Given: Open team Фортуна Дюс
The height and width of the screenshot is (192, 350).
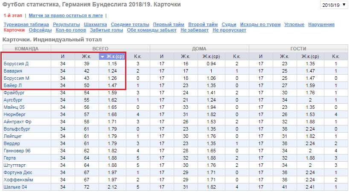Looking at the screenshot, I should (18, 172).
